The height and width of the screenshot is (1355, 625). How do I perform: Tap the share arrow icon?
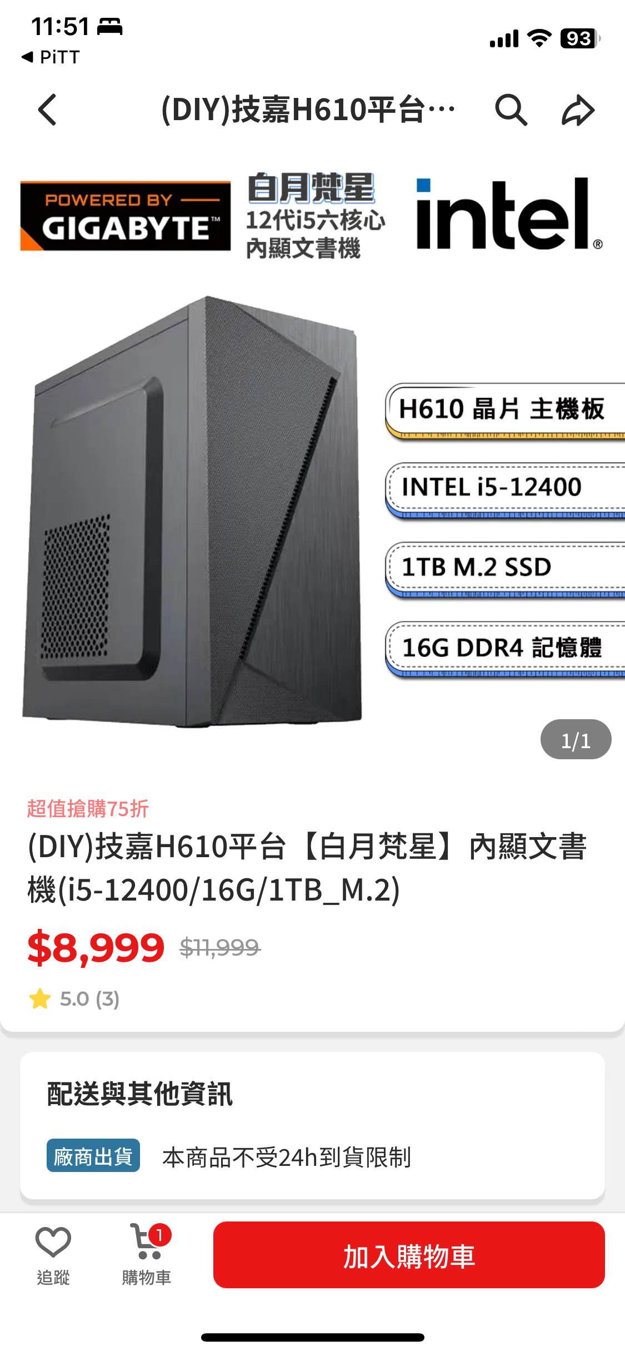(x=578, y=110)
